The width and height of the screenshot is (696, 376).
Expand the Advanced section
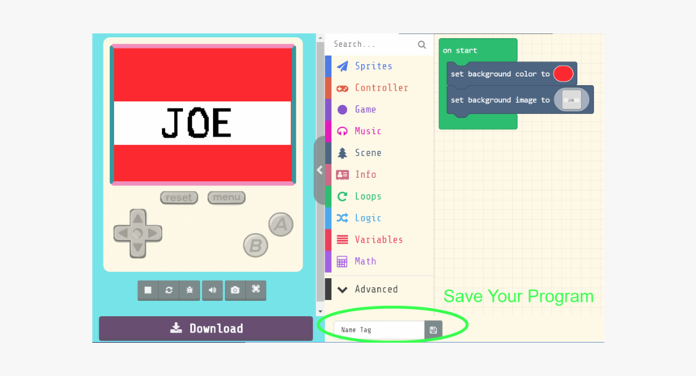(379, 289)
